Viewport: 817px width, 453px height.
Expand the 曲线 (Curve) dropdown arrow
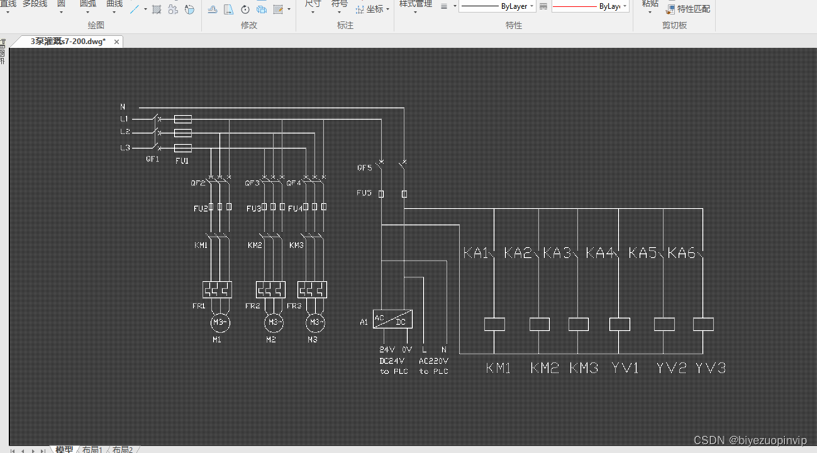[x=114, y=13]
